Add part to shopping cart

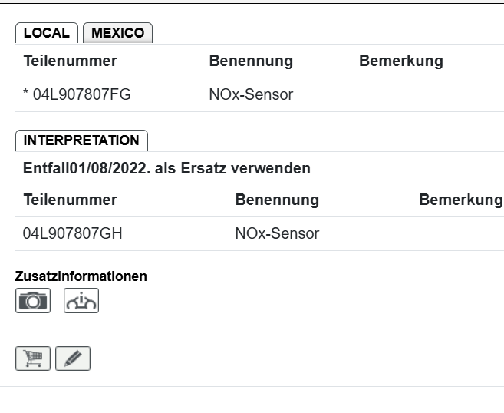pyautogui.click(x=33, y=358)
